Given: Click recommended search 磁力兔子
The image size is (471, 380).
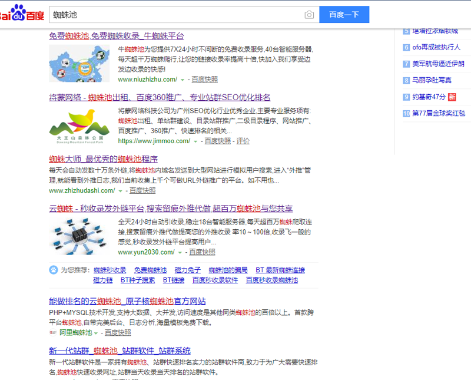Looking at the screenshot, I should [x=187, y=270].
